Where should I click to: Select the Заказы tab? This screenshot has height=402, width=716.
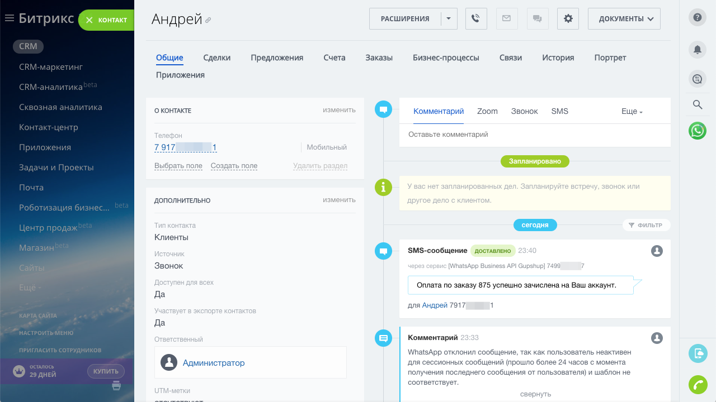click(379, 58)
